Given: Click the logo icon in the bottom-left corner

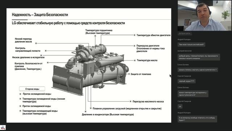Looking at the screenshot, I should [3, 128].
